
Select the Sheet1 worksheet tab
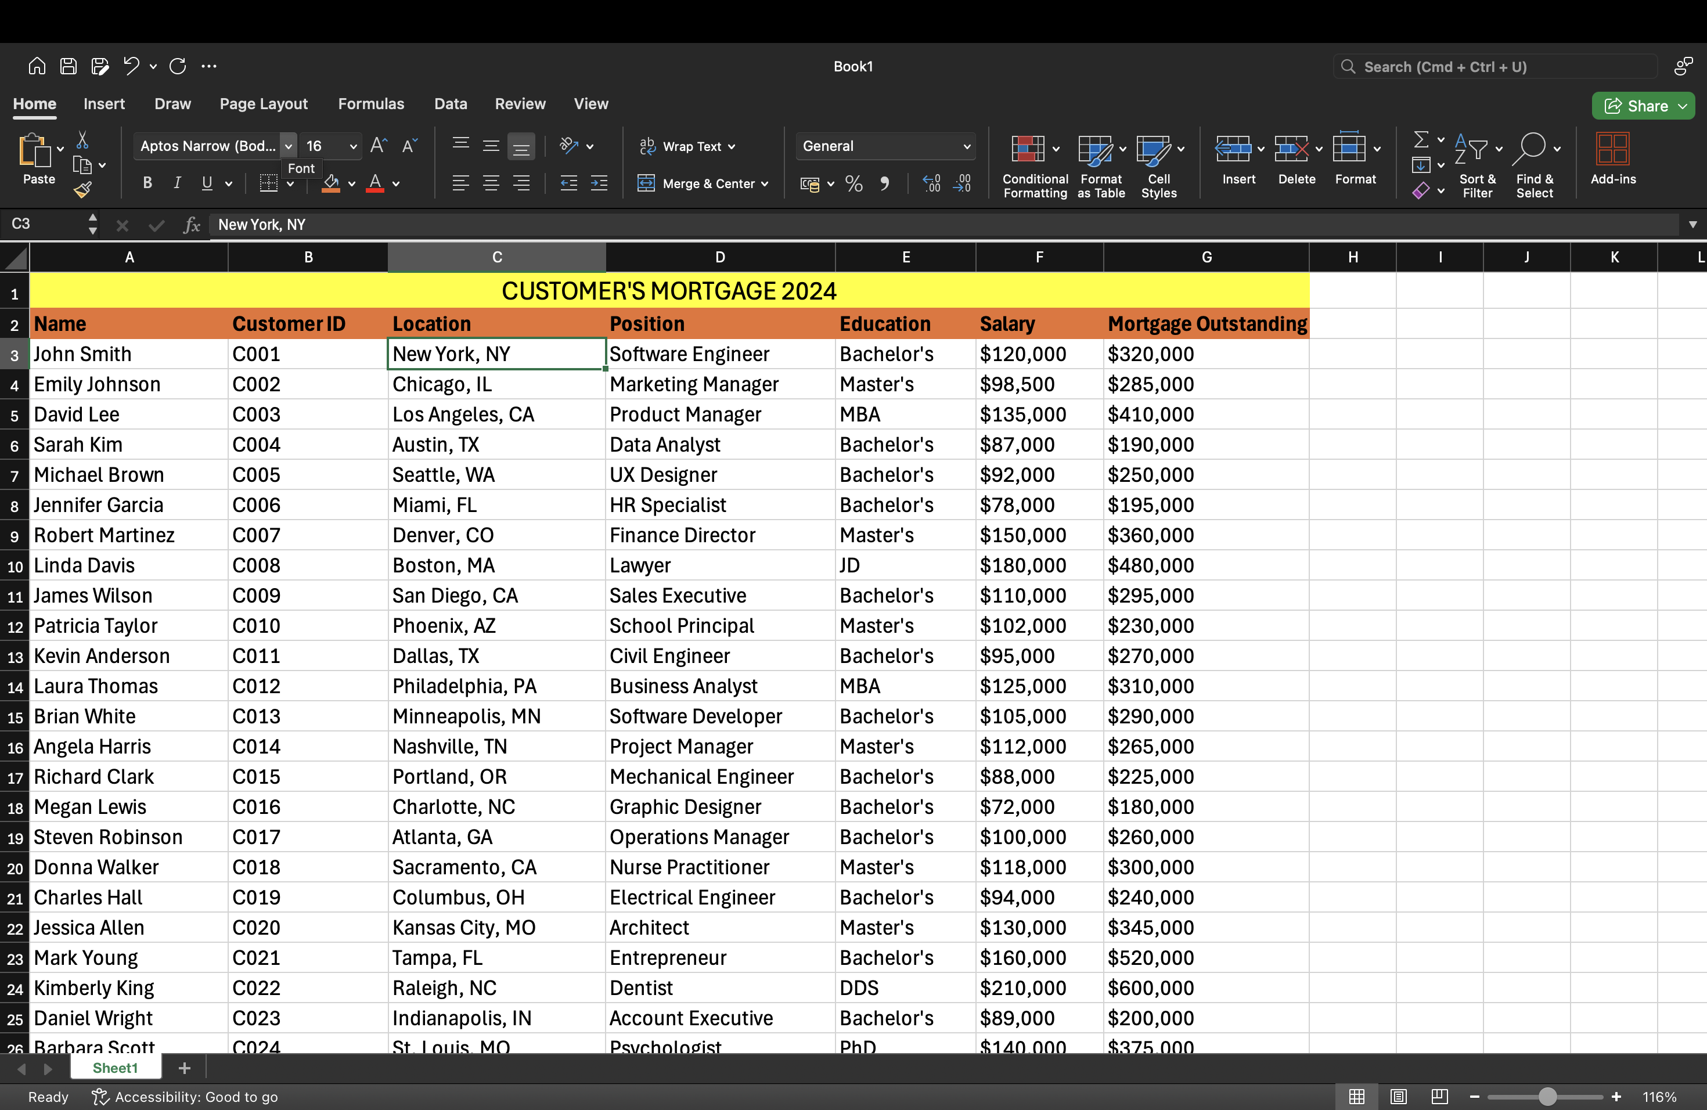tap(116, 1068)
